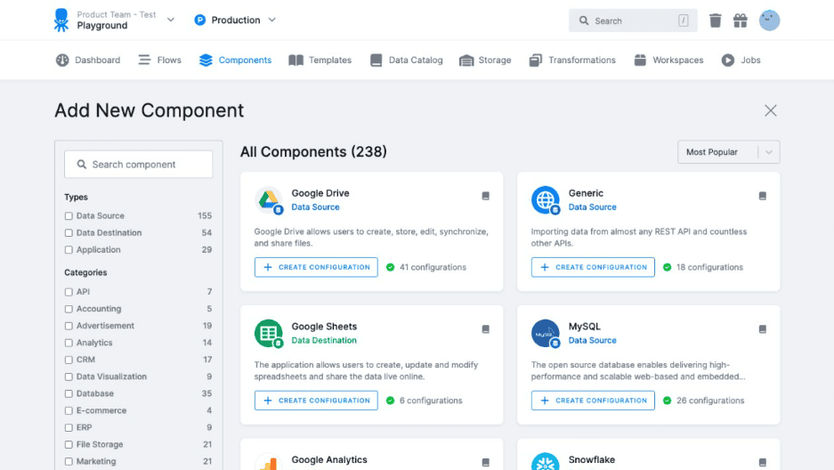Image resolution: width=834 pixels, height=470 pixels.
Task: Click the Flows lines icon
Action: [x=144, y=60]
